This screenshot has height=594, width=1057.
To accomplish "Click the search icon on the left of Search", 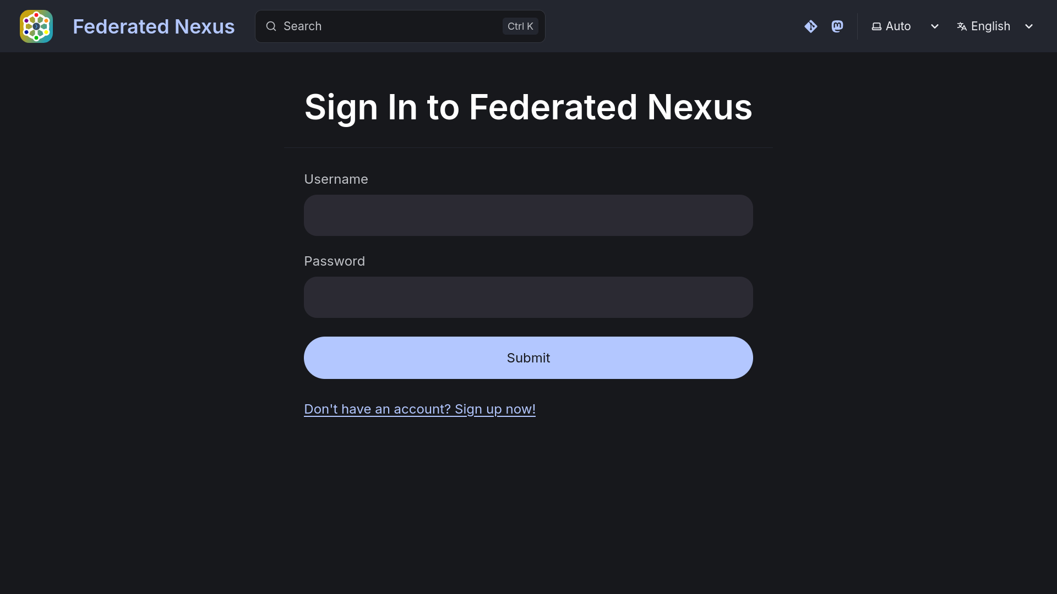I will pyautogui.click(x=271, y=26).
